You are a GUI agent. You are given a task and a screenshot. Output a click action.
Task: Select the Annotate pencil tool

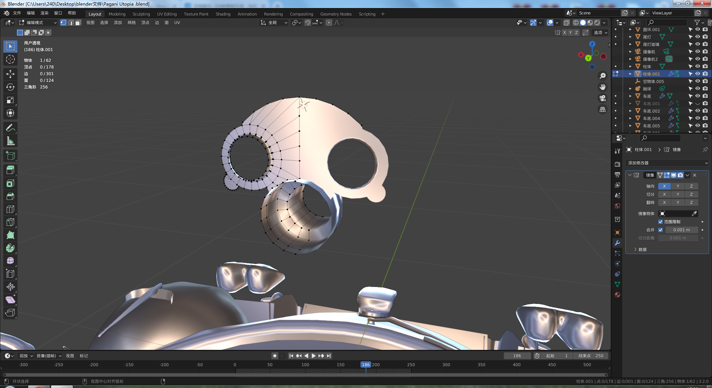10,128
